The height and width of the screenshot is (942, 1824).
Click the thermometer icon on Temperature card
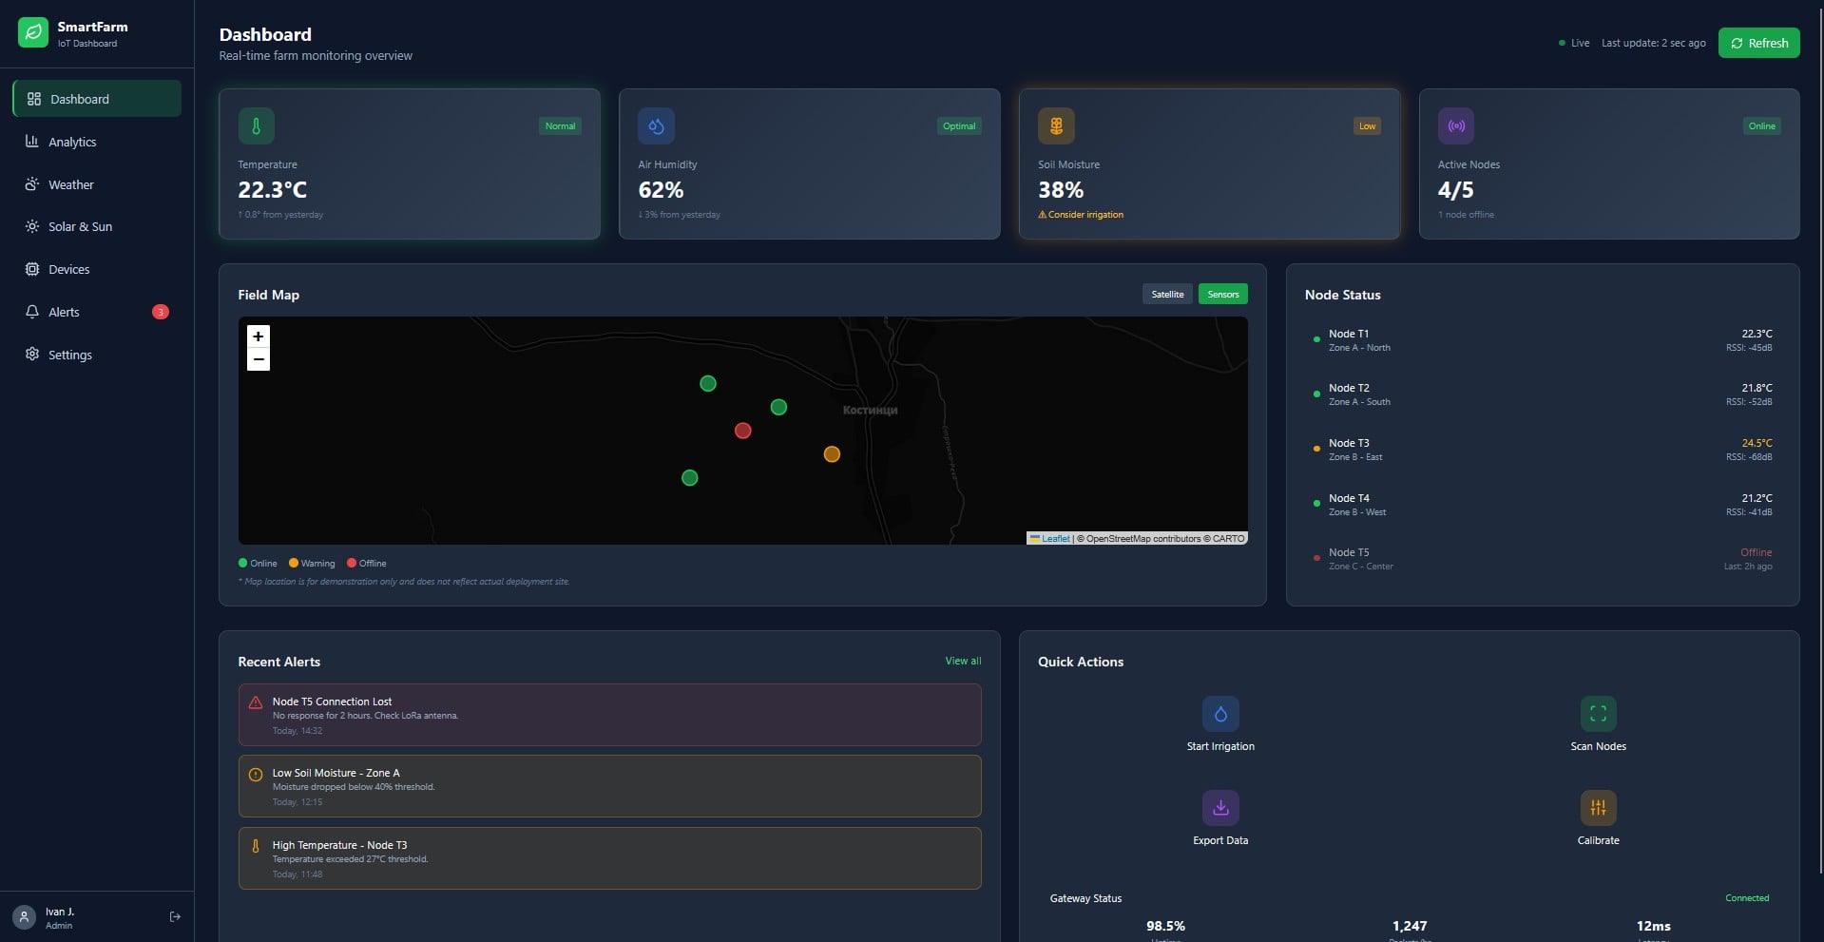pyautogui.click(x=257, y=125)
